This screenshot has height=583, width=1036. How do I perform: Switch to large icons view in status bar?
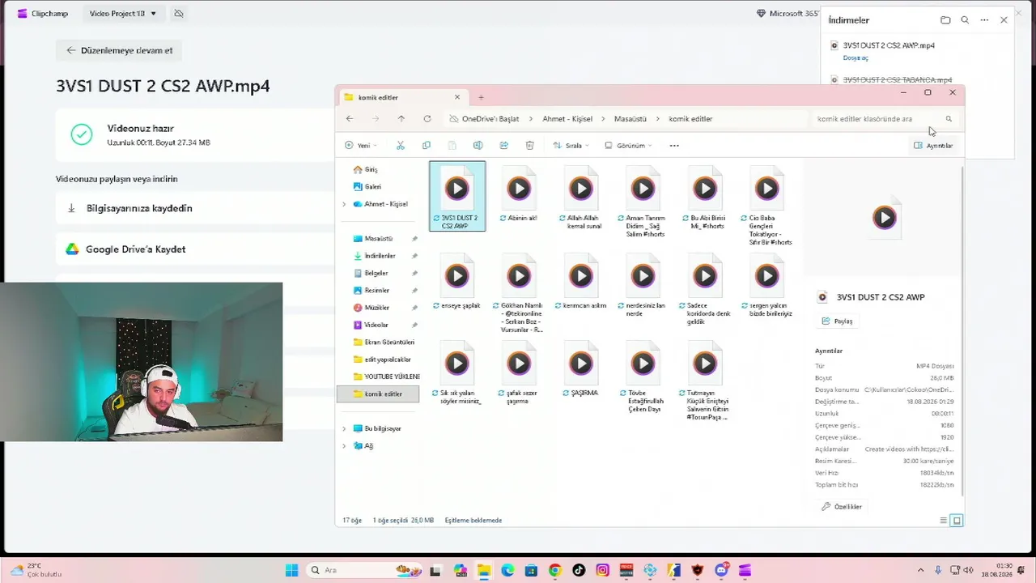(957, 521)
